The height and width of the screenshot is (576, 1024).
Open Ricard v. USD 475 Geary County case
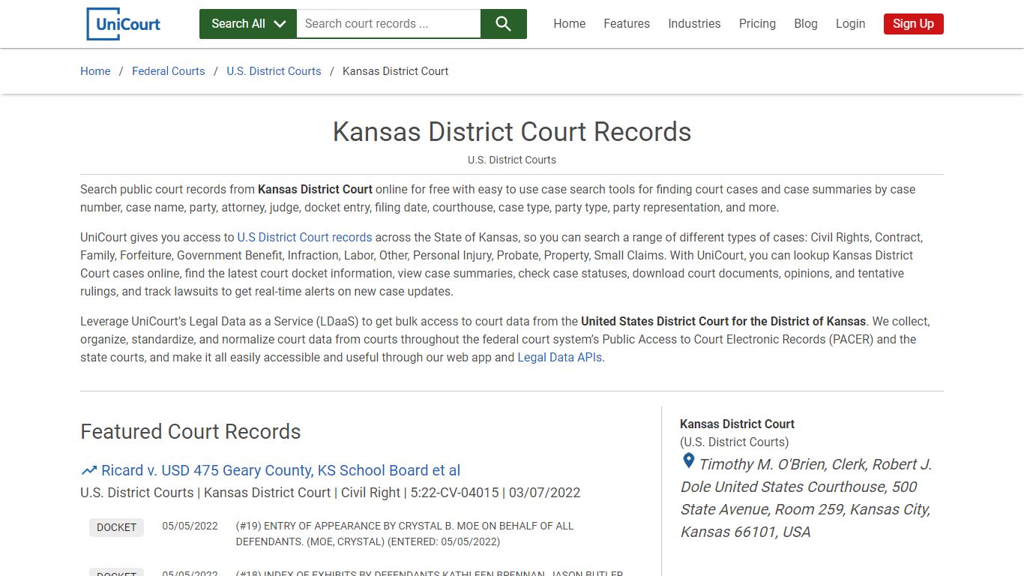click(x=280, y=471)
